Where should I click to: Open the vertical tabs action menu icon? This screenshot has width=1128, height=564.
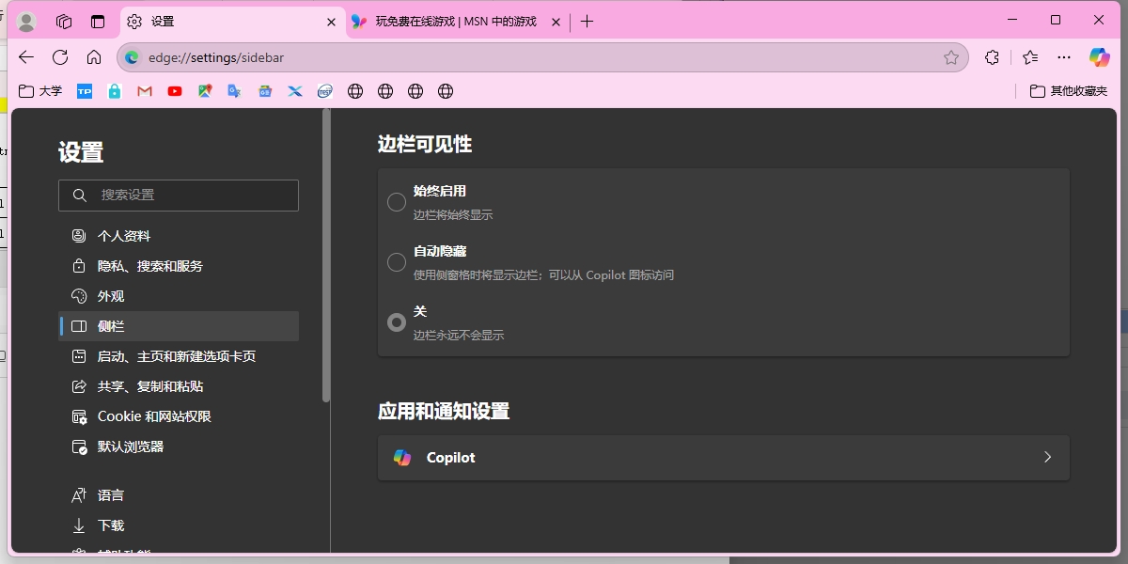98,22
